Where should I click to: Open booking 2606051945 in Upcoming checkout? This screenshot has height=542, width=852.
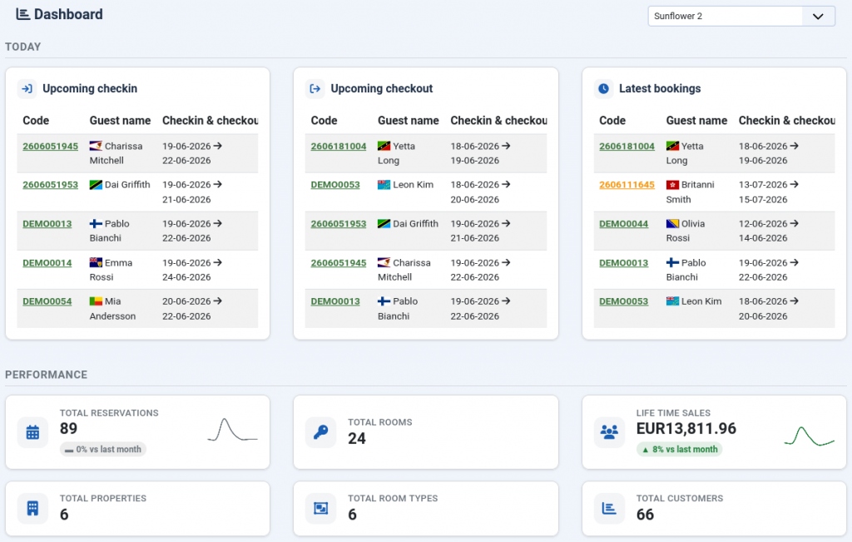339,263
